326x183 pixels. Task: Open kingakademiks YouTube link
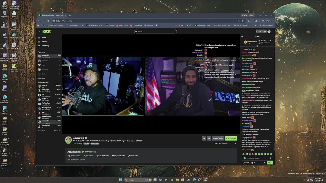[x=118, y=156]
